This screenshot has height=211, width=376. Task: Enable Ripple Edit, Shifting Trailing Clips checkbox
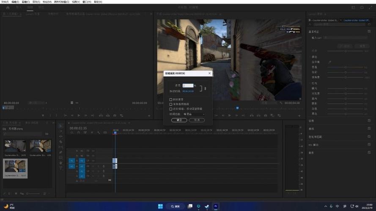pyautogui.click(x=171, y=109)
